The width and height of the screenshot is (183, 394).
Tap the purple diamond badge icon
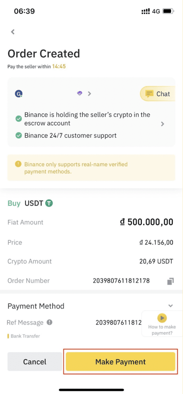(80, 93)
